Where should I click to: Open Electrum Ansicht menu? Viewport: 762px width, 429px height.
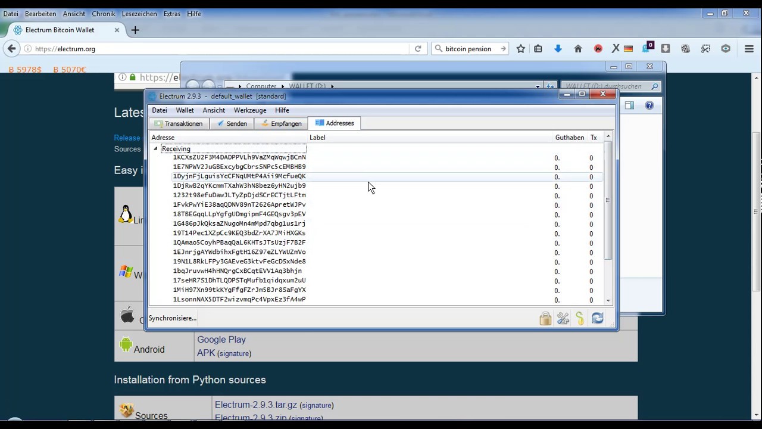click(214, 110)
